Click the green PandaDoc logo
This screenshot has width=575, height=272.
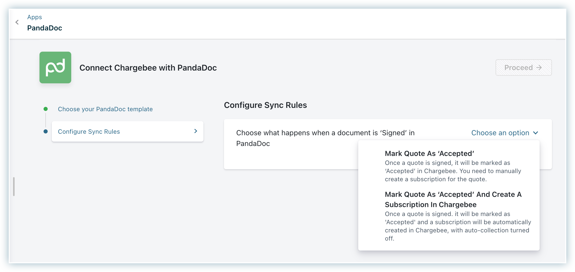point(55,67)
